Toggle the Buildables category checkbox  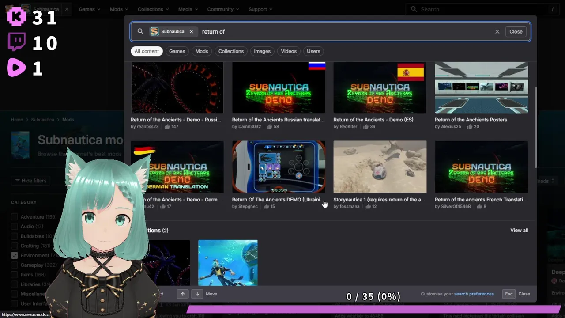(15, 236)
